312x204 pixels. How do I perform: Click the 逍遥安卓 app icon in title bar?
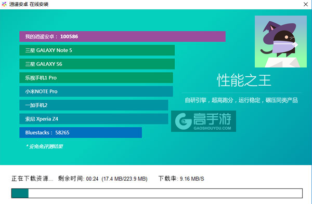click(x=4, y=4)
